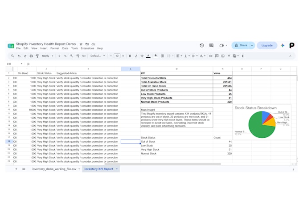The height and width of the screenshot is (204, 303).
Task: Add a new sheet with plus
Action: pyautogui.click(x=16, y=169)
